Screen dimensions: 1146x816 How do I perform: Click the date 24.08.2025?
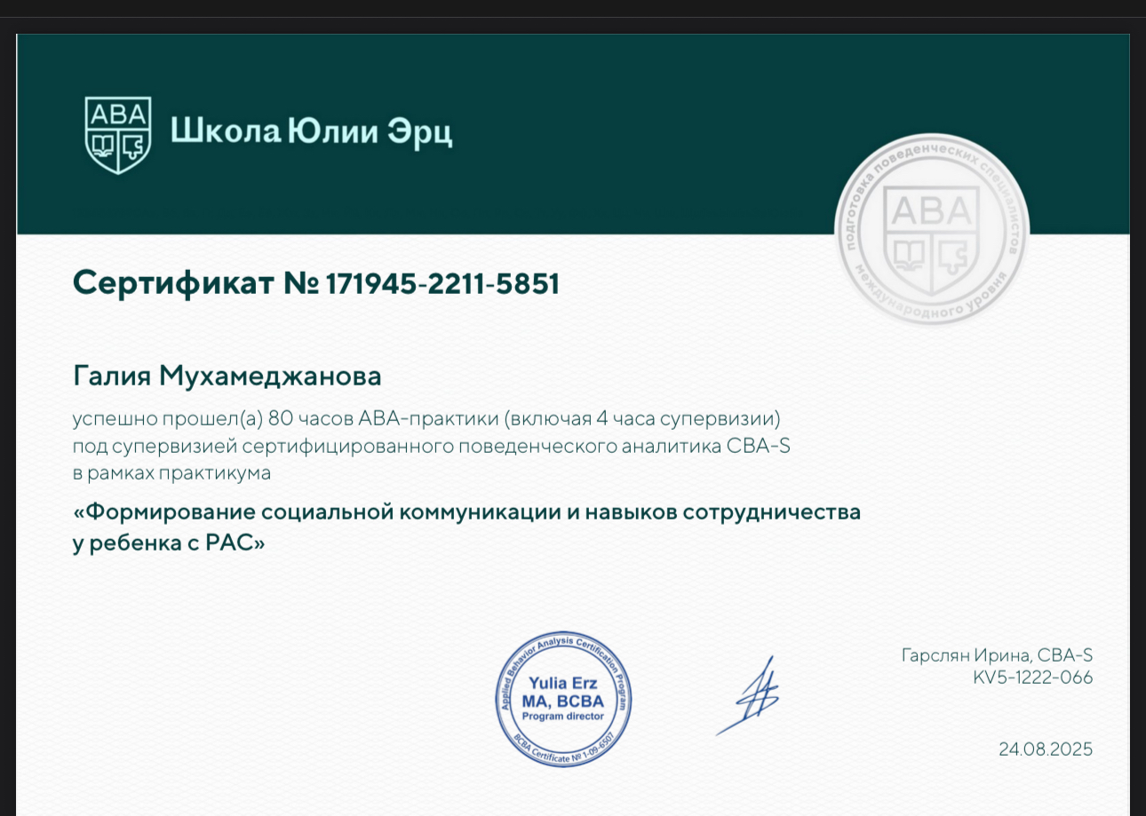click(1045, 749)
